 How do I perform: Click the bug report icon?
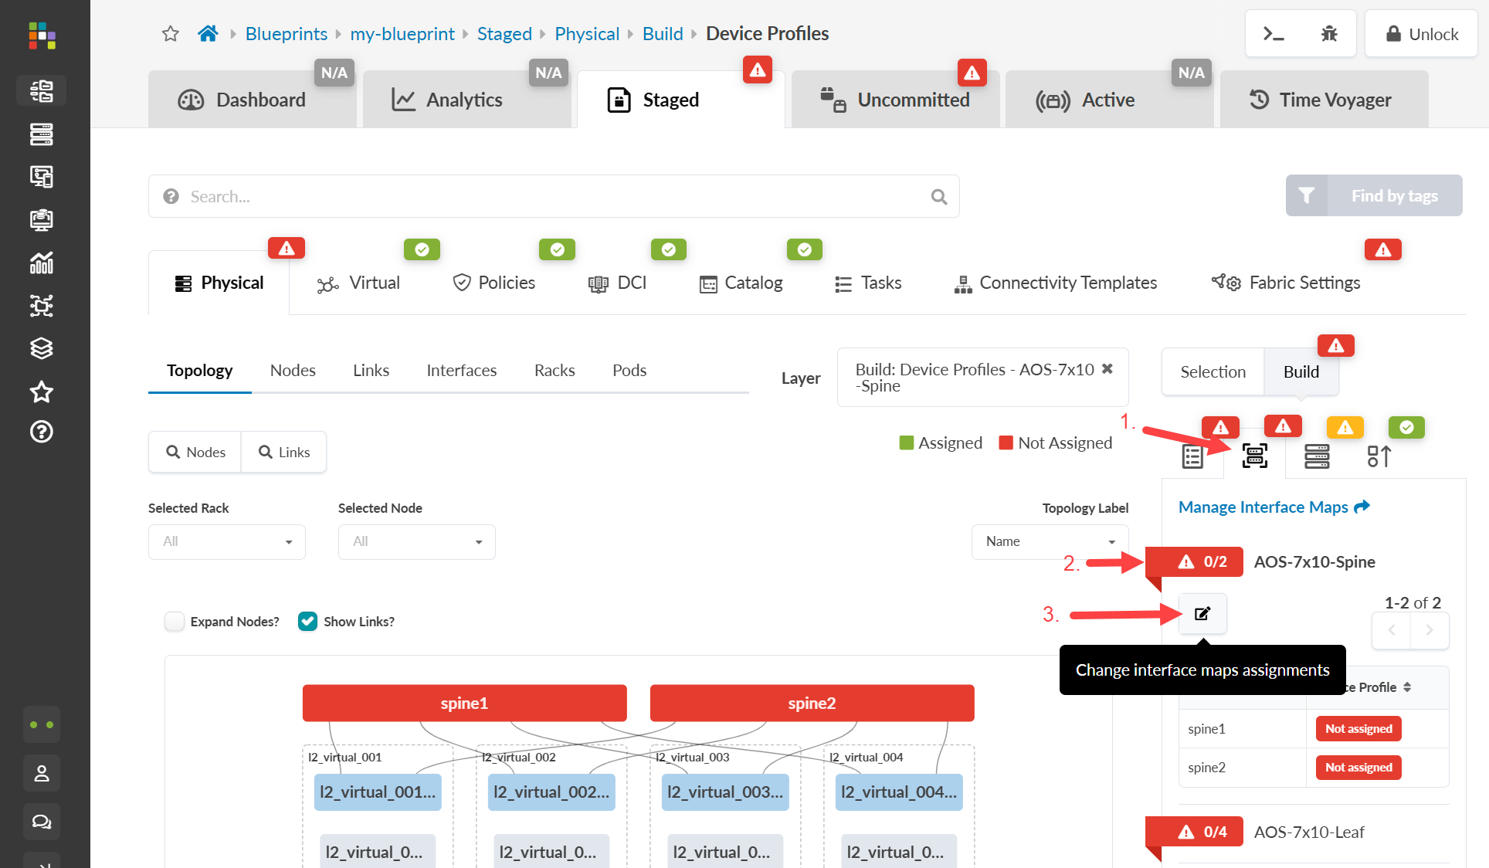point(1328,34)
